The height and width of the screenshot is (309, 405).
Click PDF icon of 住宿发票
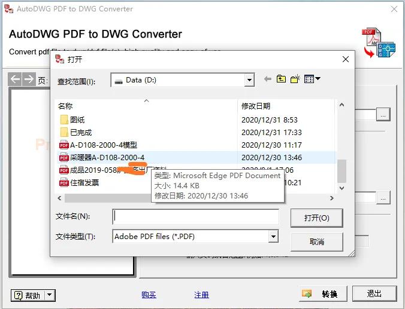pyautogui.click(x=64, y=183)
